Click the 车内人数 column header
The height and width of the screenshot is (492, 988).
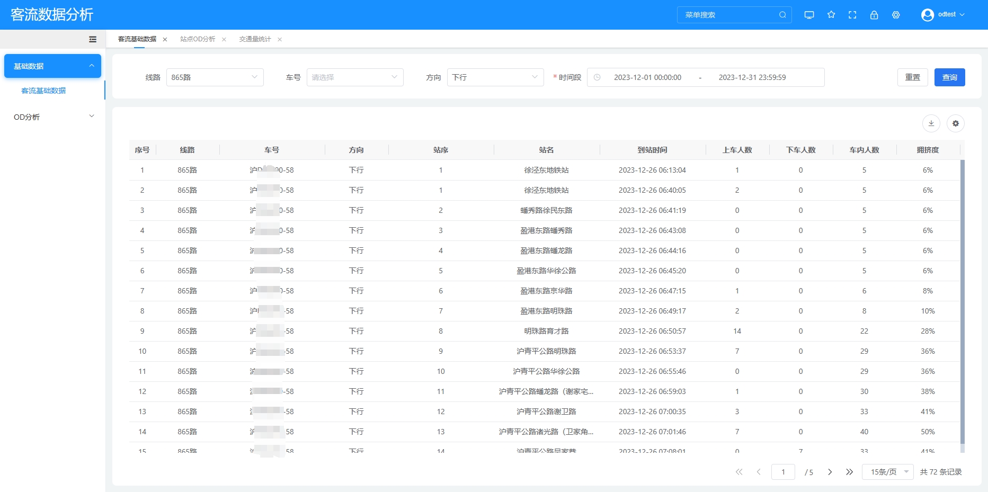864,150
